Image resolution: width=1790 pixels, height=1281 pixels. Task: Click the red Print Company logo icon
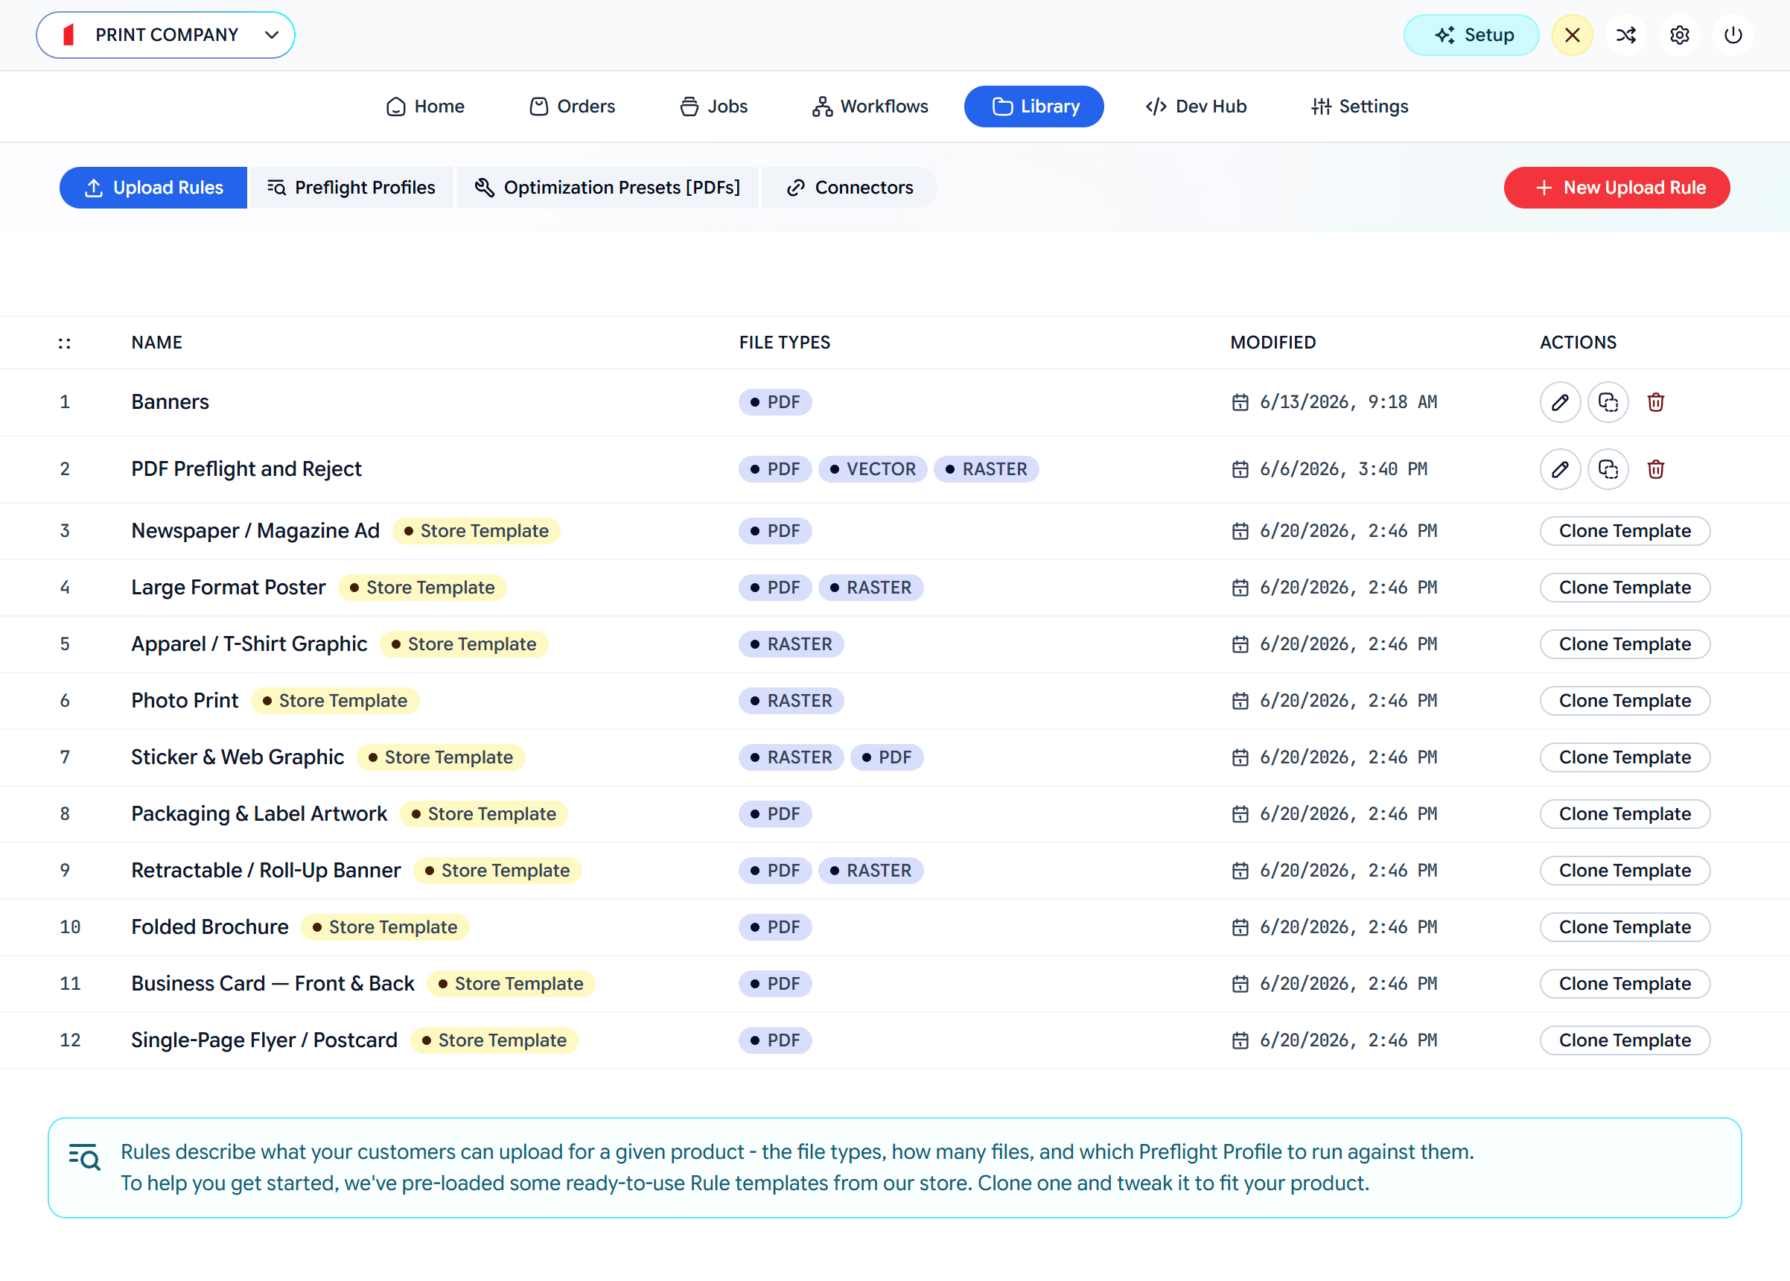click(69, 35)
